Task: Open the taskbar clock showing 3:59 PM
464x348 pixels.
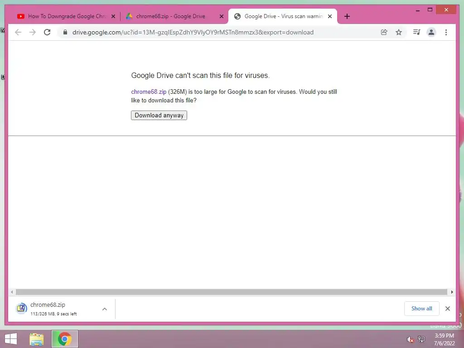Action: [444, 339]
